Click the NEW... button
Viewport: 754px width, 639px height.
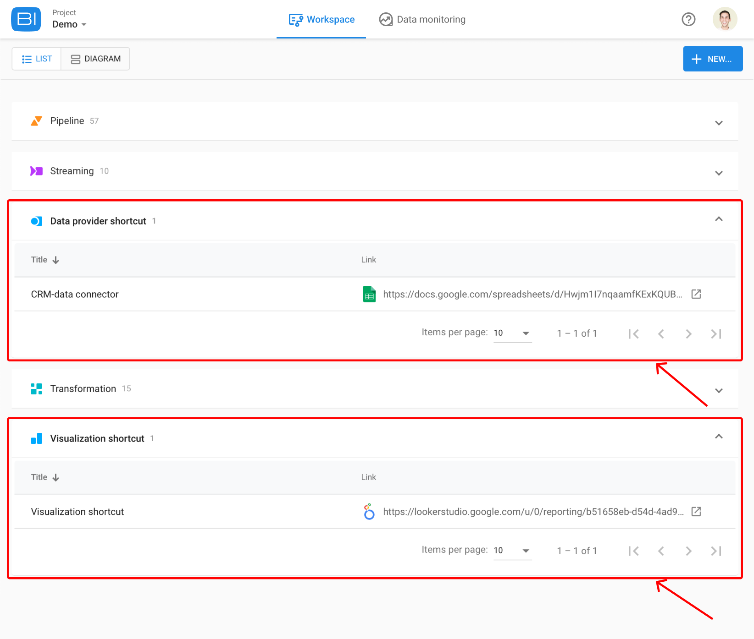(713, 59)
